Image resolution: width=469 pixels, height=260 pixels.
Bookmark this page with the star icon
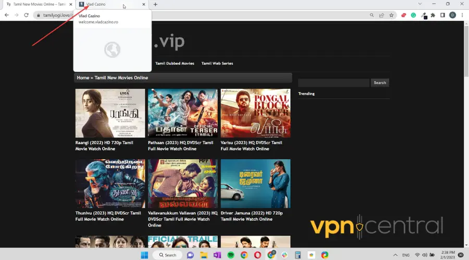click(x=391, y=15)
